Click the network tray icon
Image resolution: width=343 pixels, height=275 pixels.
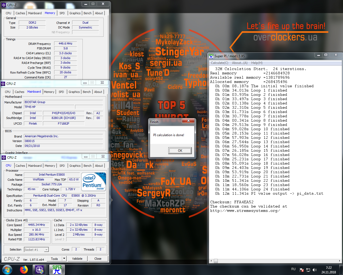point(308,270)
